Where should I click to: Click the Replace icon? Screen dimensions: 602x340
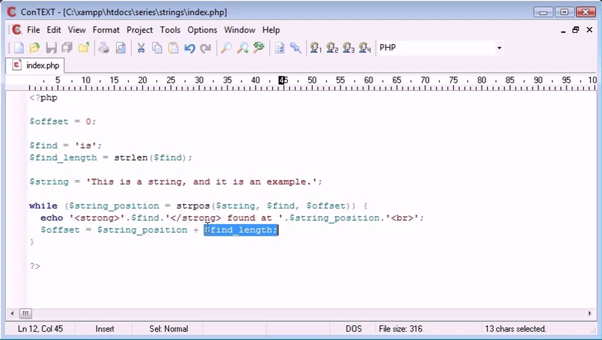pyautogui.click(x=258, y=48)
